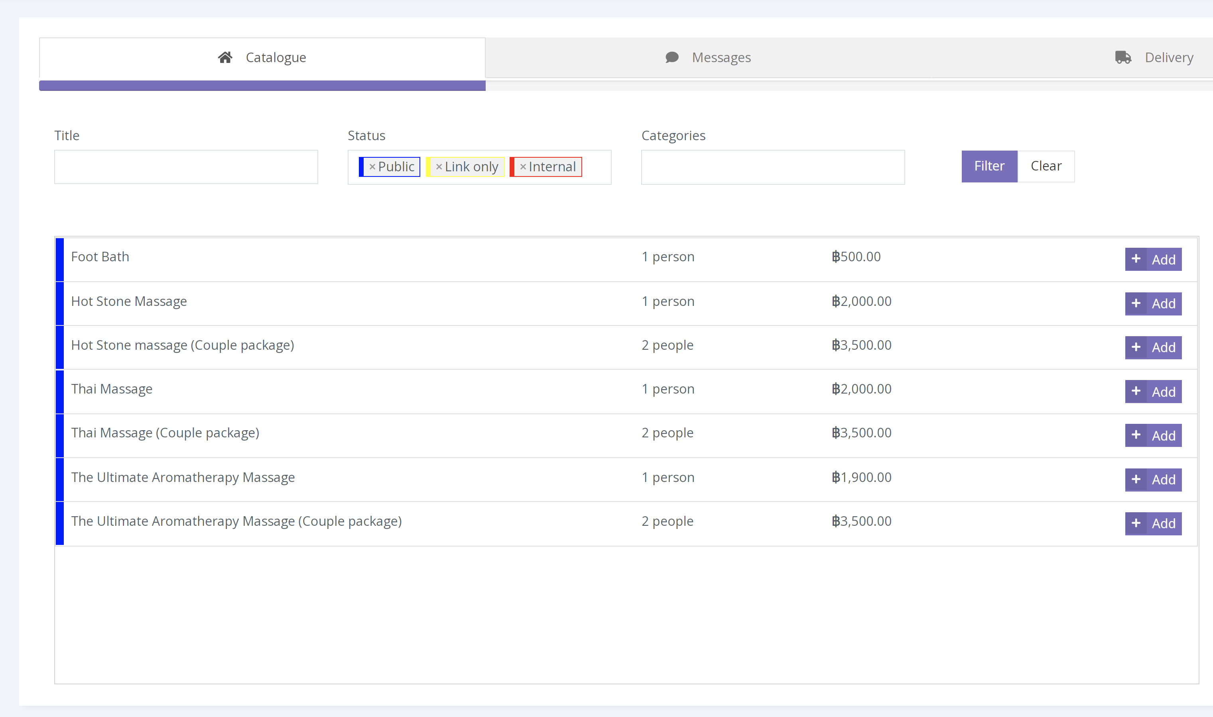Select Ultimate Aromatherapy Massage (Couple package) title
This screenshot has width=1213, height=717.
click(x=236, y=521)
